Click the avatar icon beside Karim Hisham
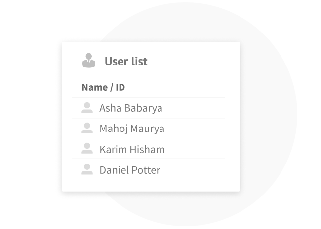Image resolution: width=321 pixels, height=229 pixels. pyautogui.click(x=87, y=148)
